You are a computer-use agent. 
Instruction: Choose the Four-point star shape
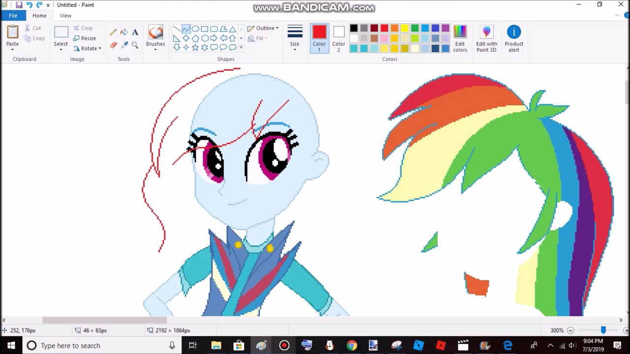(186, 48)
